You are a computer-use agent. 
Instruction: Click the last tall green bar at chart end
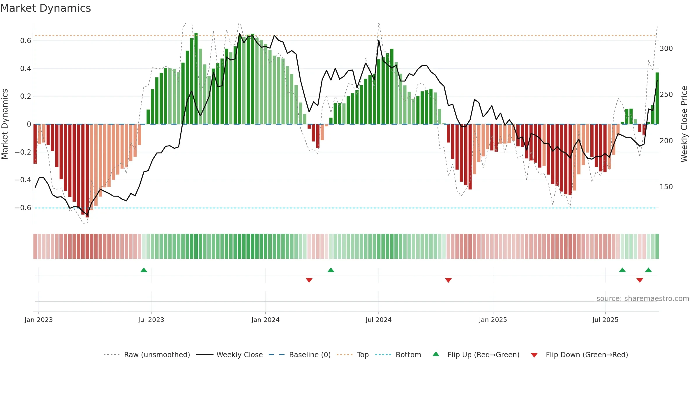(657, 98)
